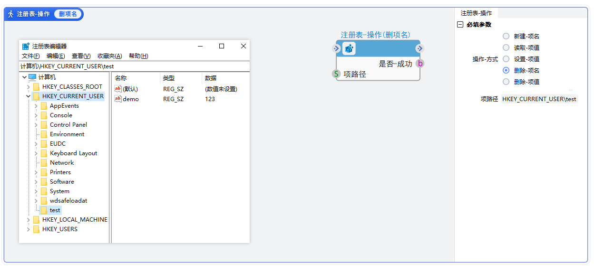This screenshot has width=595, height=271.
Task: Click the Keyboard Layout folder icon
Action: (x=44, y=153)
